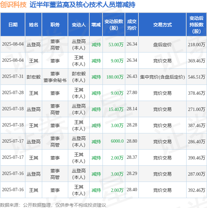
Task: Click the average price 28.29
Action: click(x=132, y=173)
